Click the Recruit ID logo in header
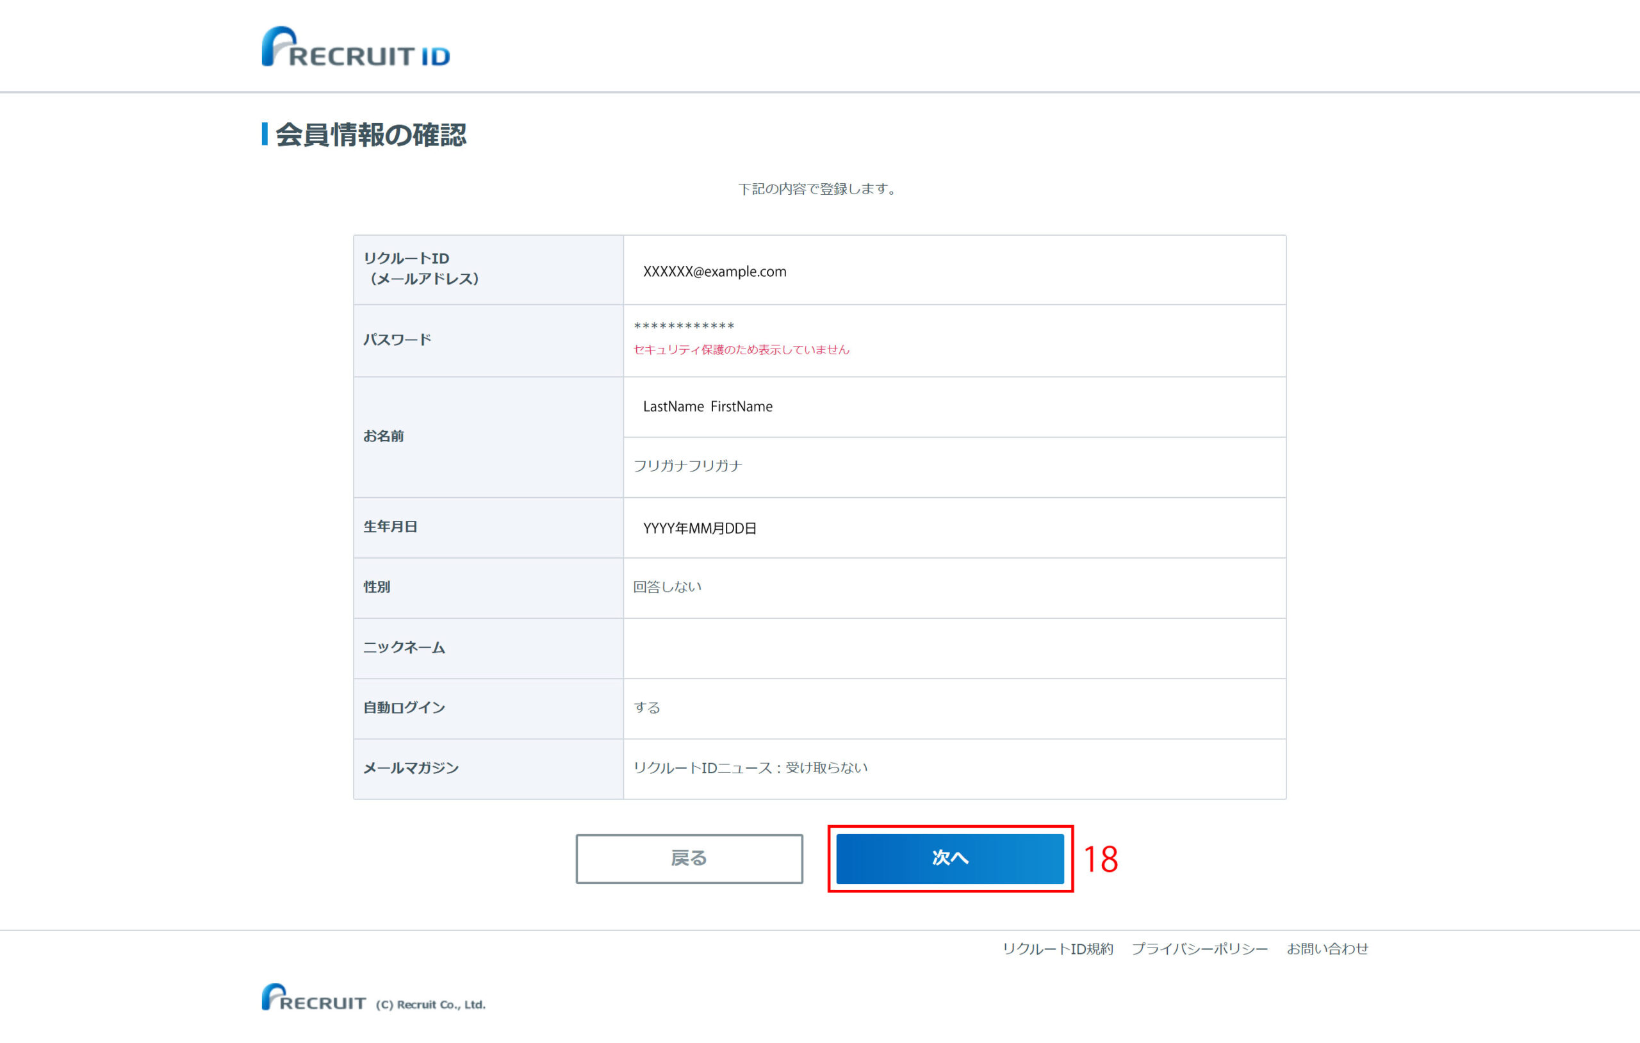This screenshot has height=1043, width=1640. click(x=356, y=46)
